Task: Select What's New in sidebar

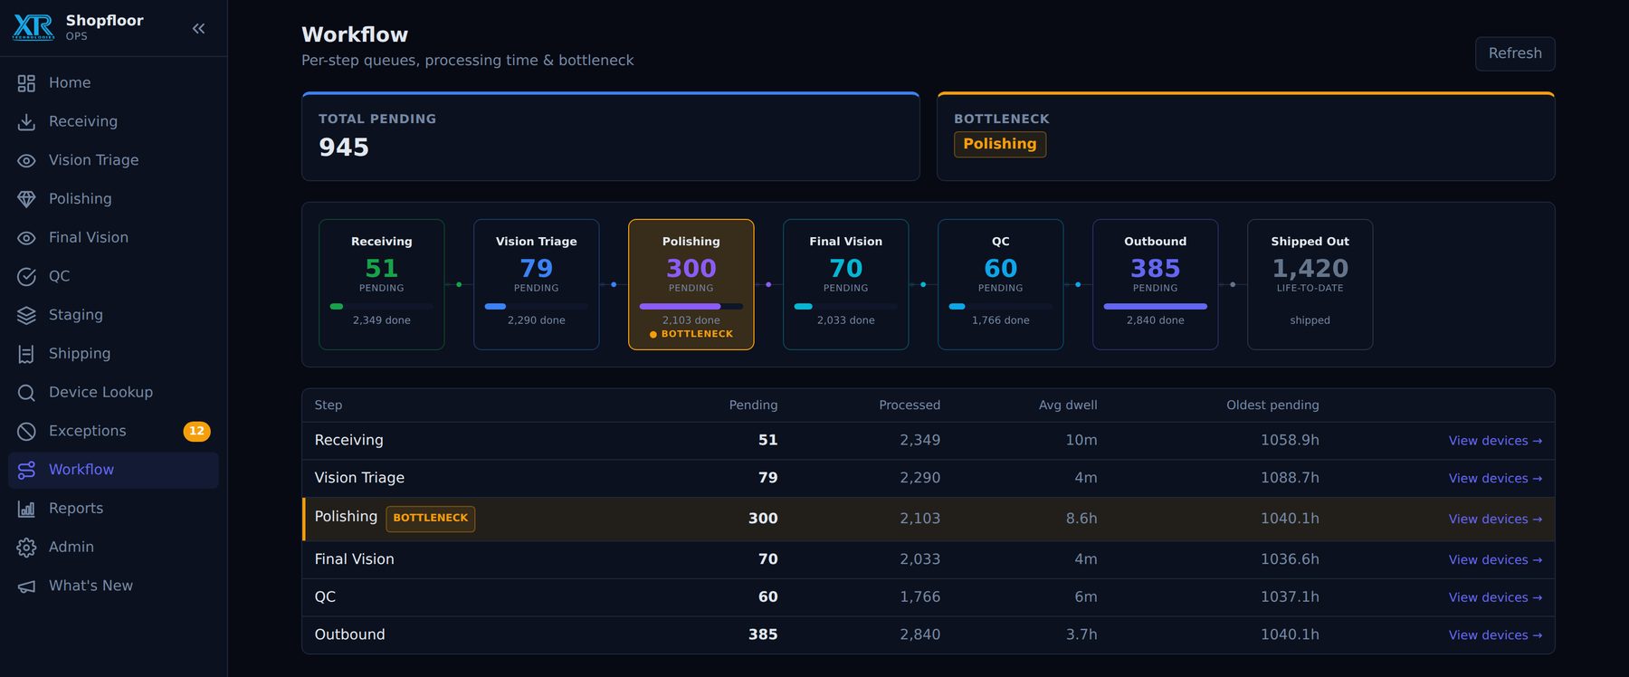Action: click(x=113, y=586)
